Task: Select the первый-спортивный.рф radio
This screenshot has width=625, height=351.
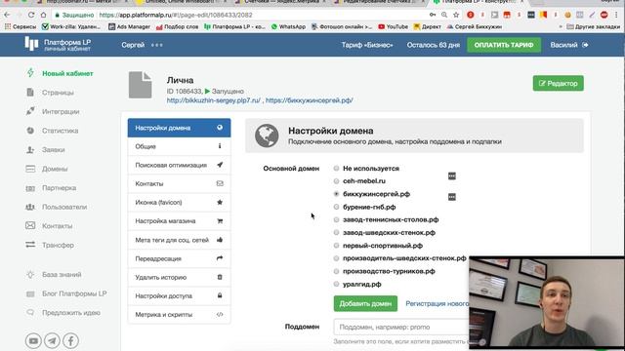Action: 336,246
